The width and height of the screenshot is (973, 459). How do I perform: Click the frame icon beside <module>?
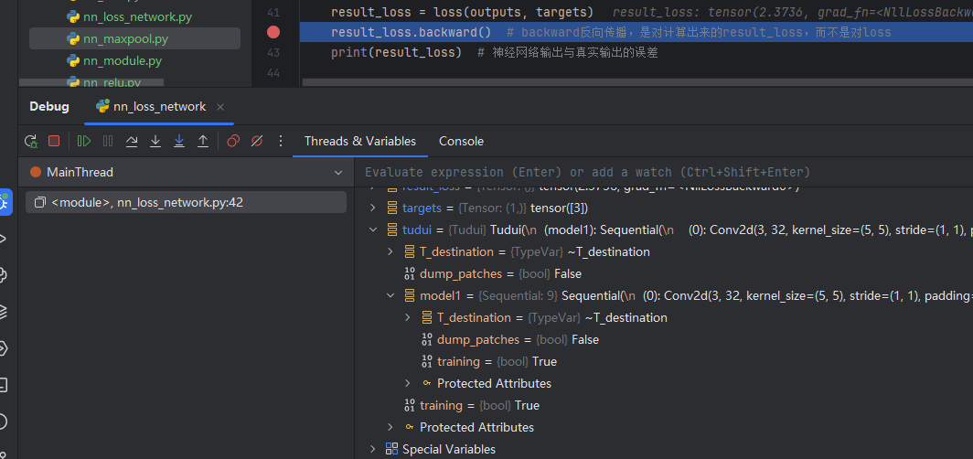[40, 202]
